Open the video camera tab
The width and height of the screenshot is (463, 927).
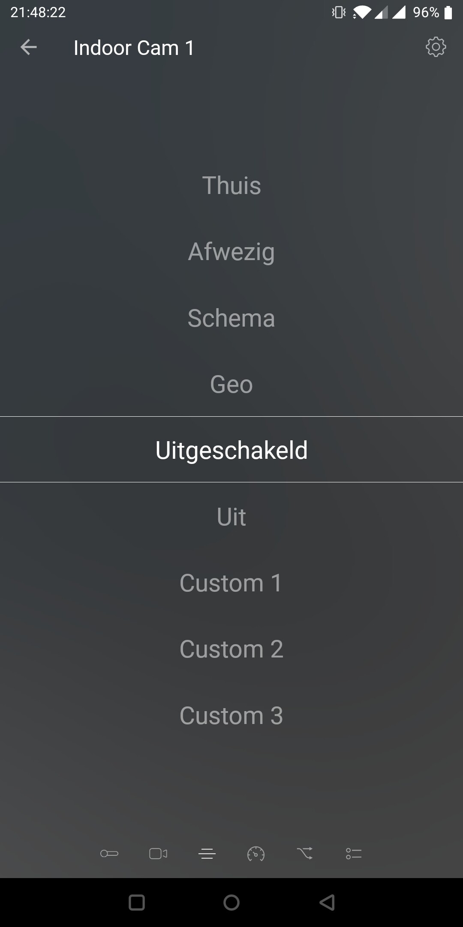pos(158,854)
